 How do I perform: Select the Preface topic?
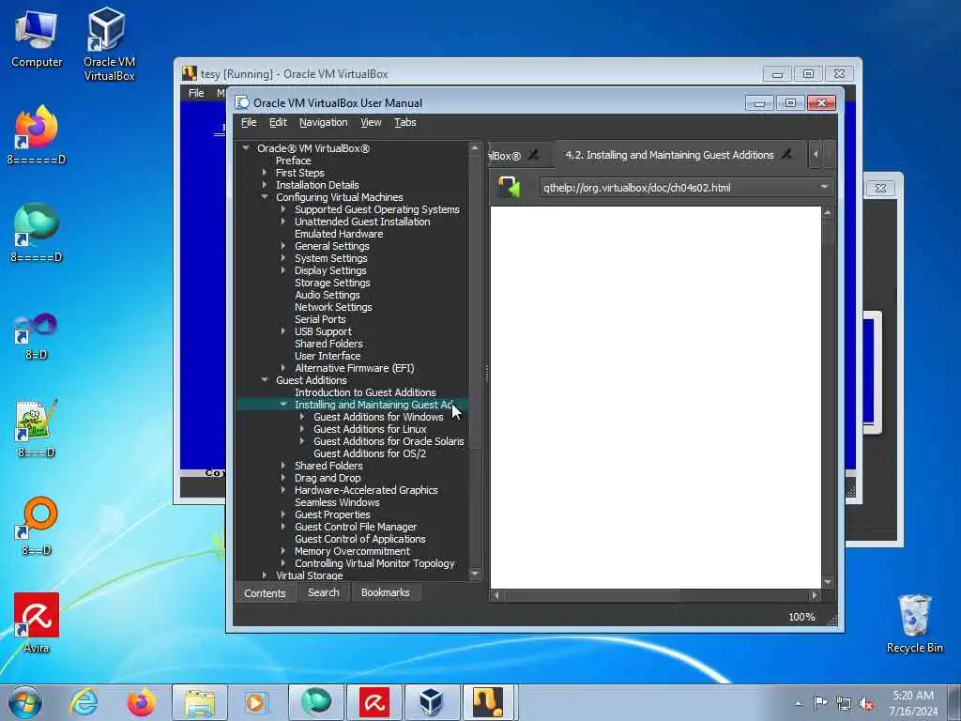click(293, 160)
